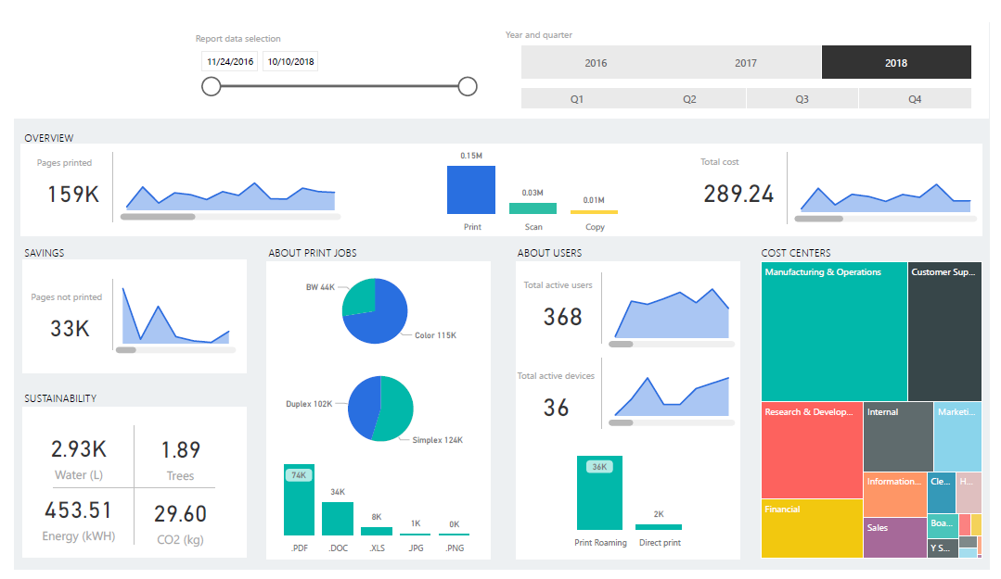1001x579 pixels.
Task: Click the end date field 10/10/2018
Action: pyautogui.click(x=290, y=62)
